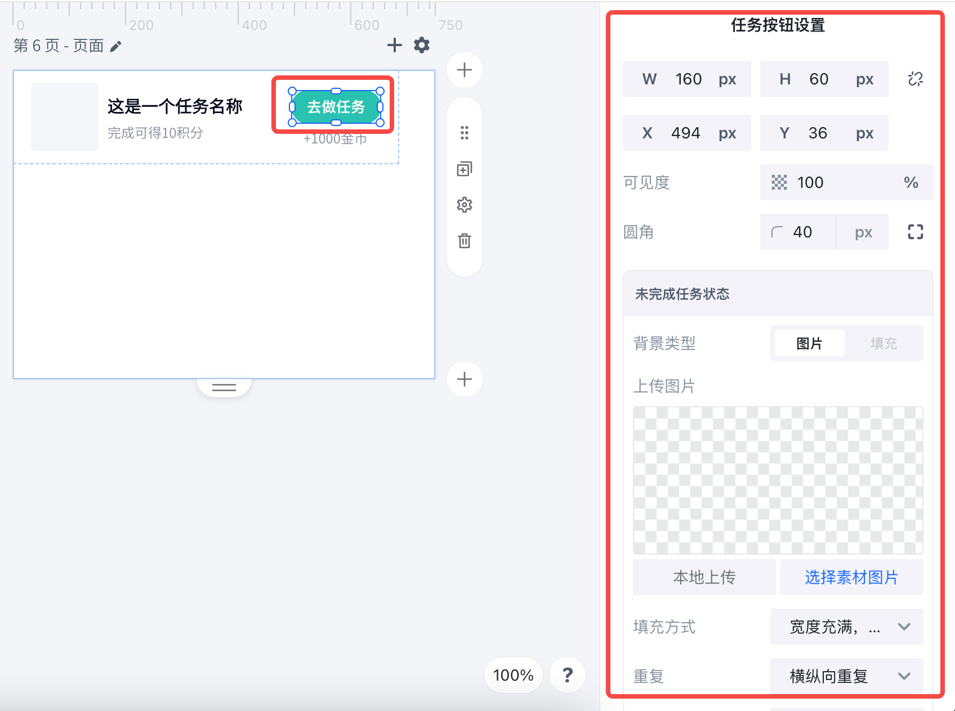Click the duplicate component icon
Viewport: 955px width, 711px height.
465,169
